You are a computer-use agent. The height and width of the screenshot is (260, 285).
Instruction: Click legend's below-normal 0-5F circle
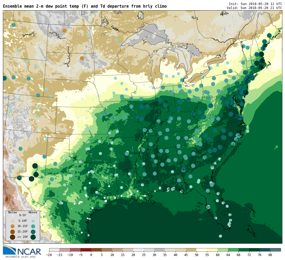13,215
